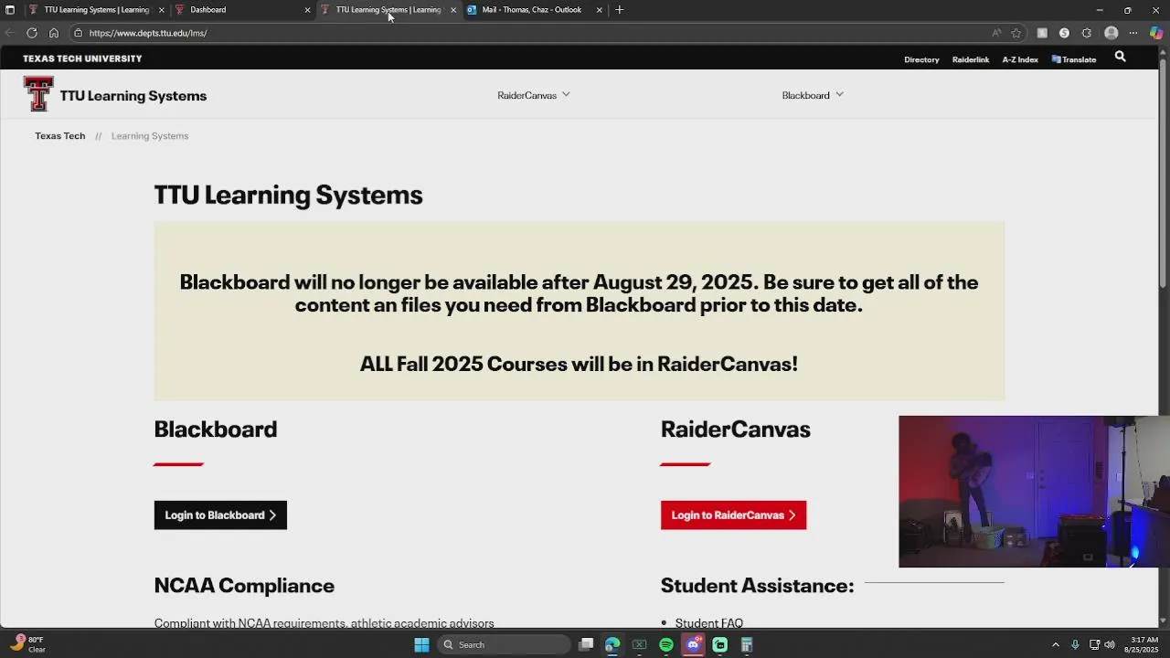Click TEXAS TECH UNIVERSITY header text

[82, 58]
